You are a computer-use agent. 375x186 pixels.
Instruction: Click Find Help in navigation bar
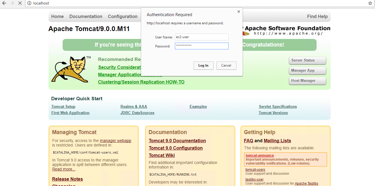(x=317, y=17)
